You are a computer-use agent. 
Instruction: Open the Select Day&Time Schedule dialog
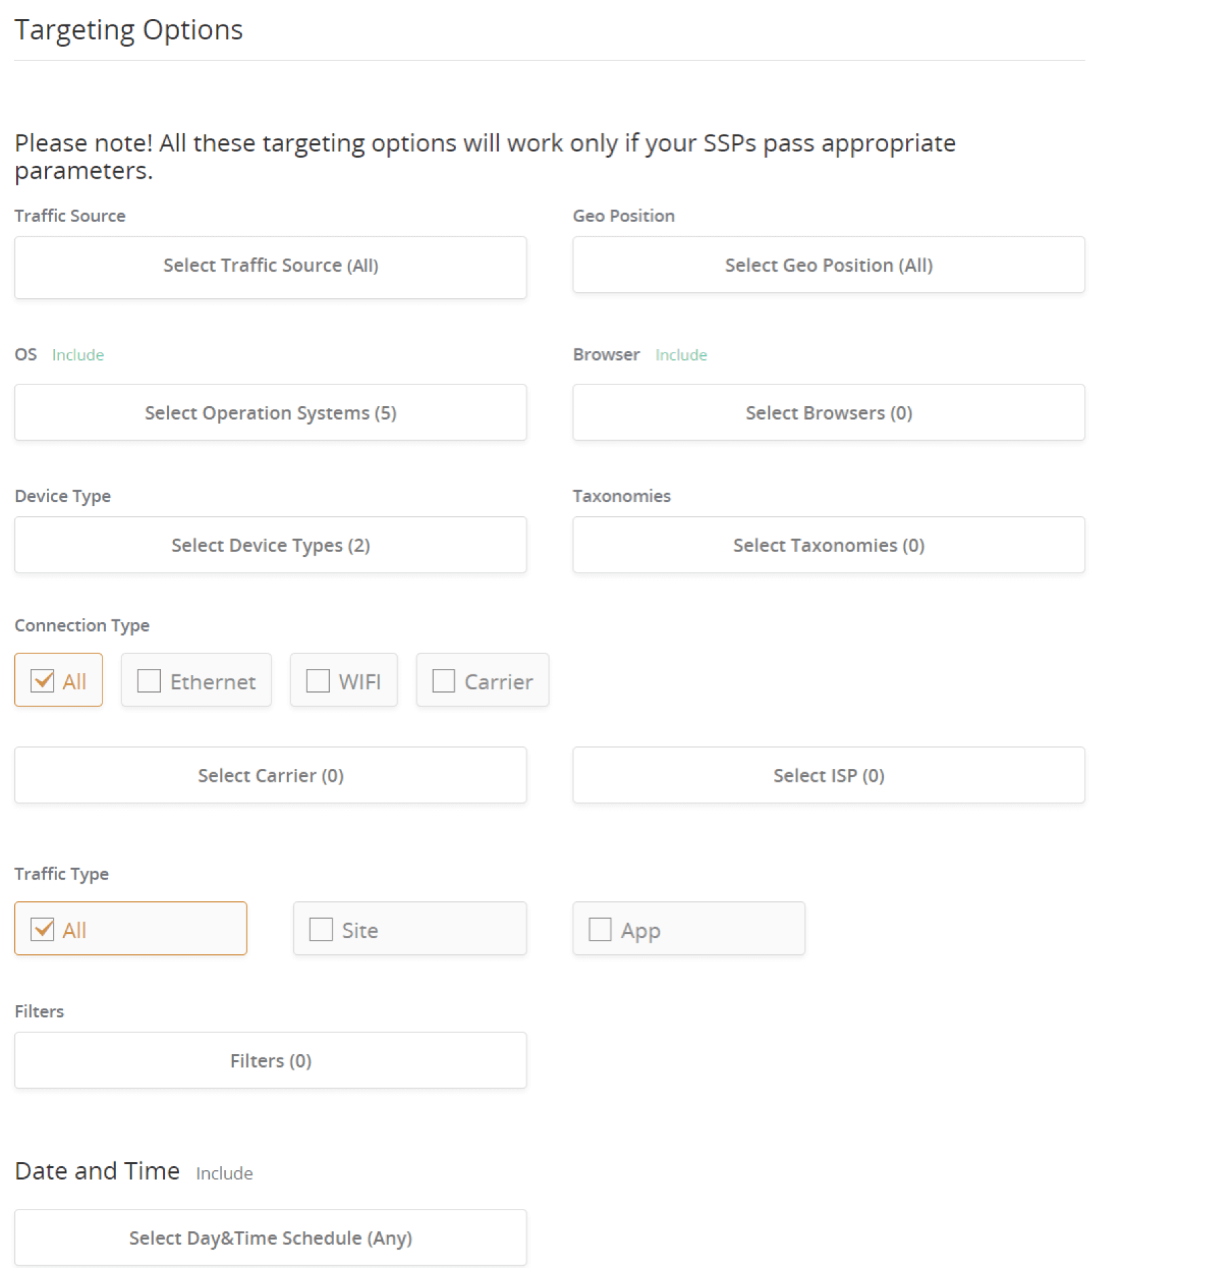point(270,1237)
